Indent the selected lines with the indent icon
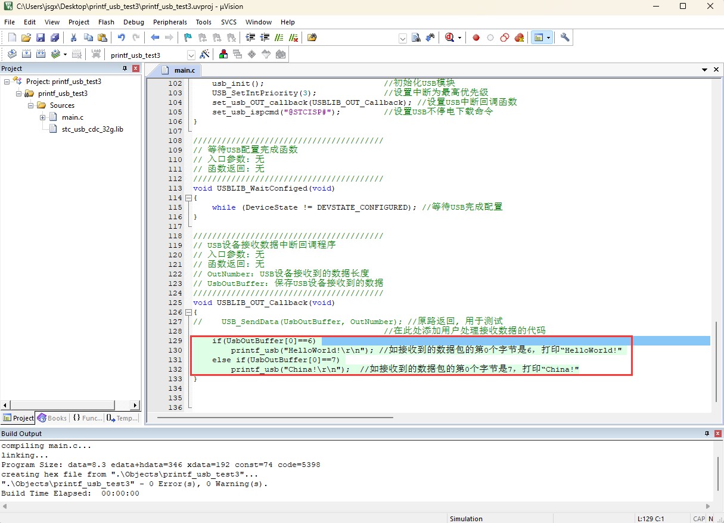The image size is (724, 523). 251,38
